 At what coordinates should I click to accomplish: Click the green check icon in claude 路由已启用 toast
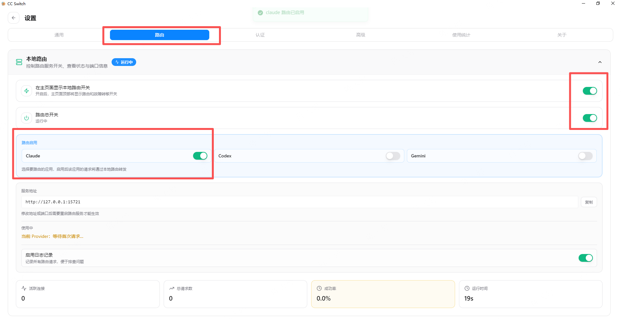[x=260, y=13]
